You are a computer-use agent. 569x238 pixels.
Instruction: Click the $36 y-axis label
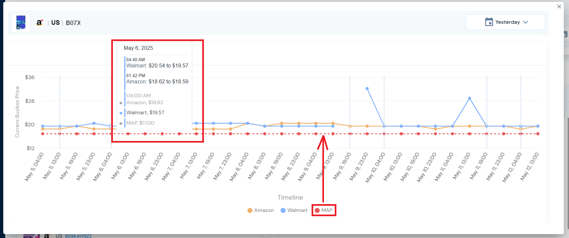[x=30, y=77]
